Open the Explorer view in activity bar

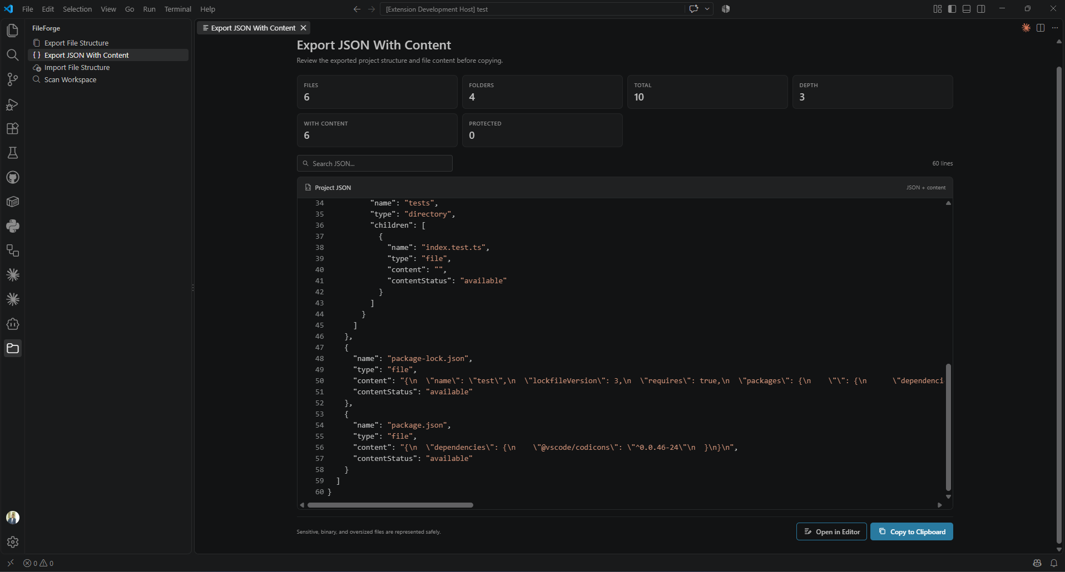(x=12, y=31)
